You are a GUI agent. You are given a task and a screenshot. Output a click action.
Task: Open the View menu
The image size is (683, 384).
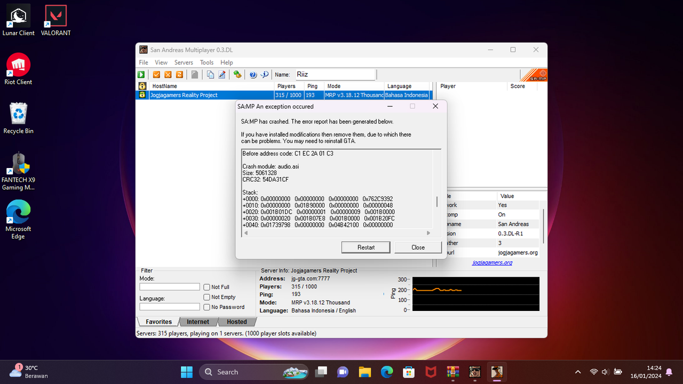pyautogui.click(x=161, y=62)
